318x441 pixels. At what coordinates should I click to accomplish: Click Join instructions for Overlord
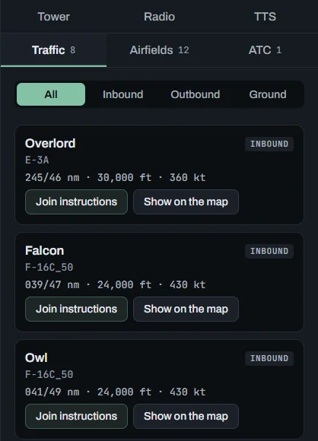tap(76, 201)
